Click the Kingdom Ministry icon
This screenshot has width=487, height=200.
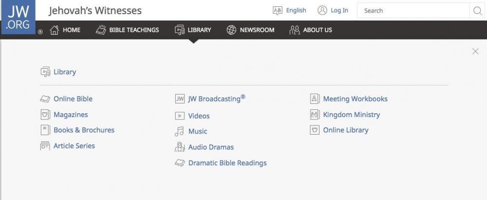point(315,115)
